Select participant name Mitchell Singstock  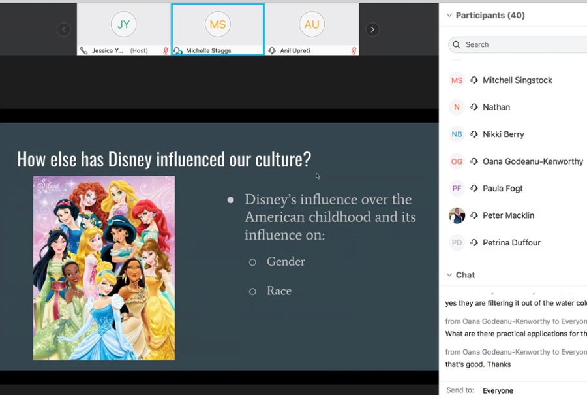click(517, 80)
